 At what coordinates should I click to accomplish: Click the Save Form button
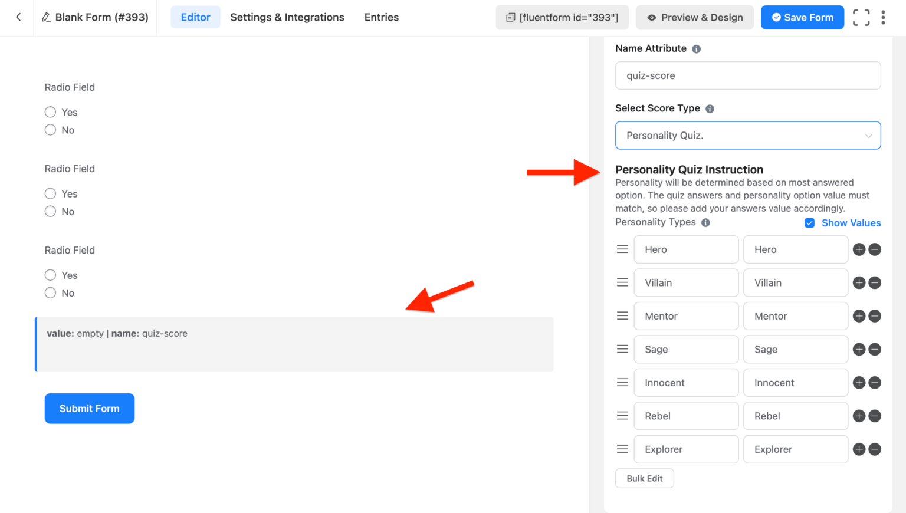(x=802, y=18)
